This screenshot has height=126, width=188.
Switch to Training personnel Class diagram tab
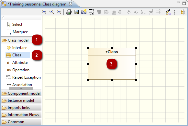tap(37, 4)
